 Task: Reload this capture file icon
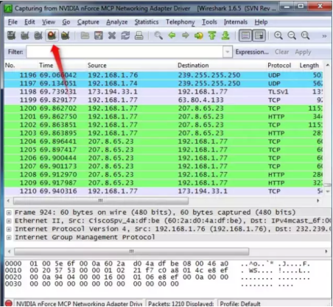pyautogui.click(x=125, y=35)
